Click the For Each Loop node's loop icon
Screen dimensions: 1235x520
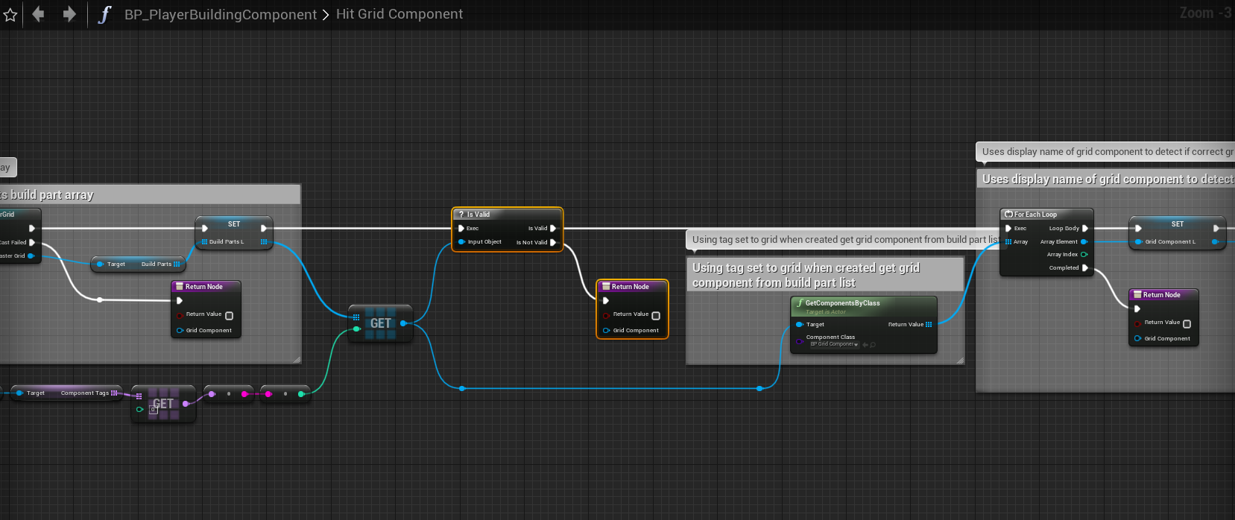[x=1008, y=215]
